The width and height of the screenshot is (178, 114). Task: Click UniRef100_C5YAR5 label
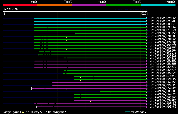[163, 101]
